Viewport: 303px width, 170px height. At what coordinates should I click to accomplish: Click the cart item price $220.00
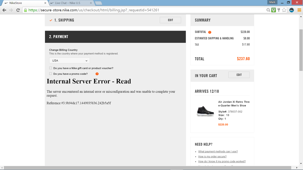pyautogui.click(x=223, y=125)
